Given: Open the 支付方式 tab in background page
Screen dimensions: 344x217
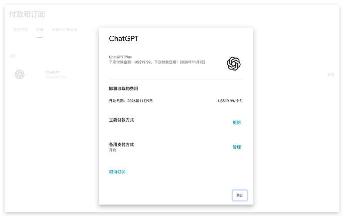Looking at the screenshot, I should coord(20,29).
